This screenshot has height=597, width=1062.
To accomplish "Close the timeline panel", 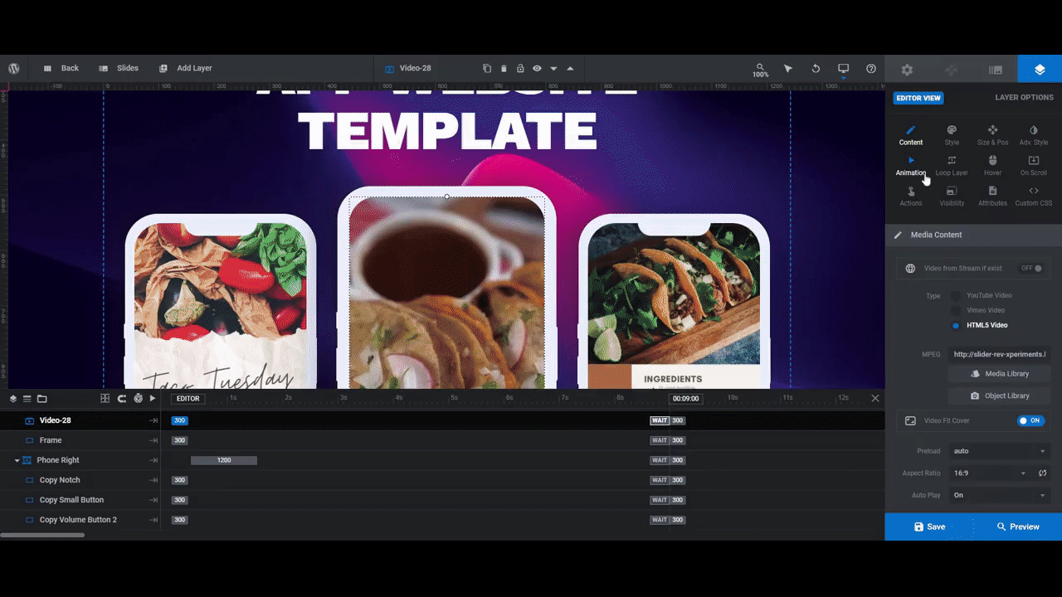I will [x=874, y=399].
